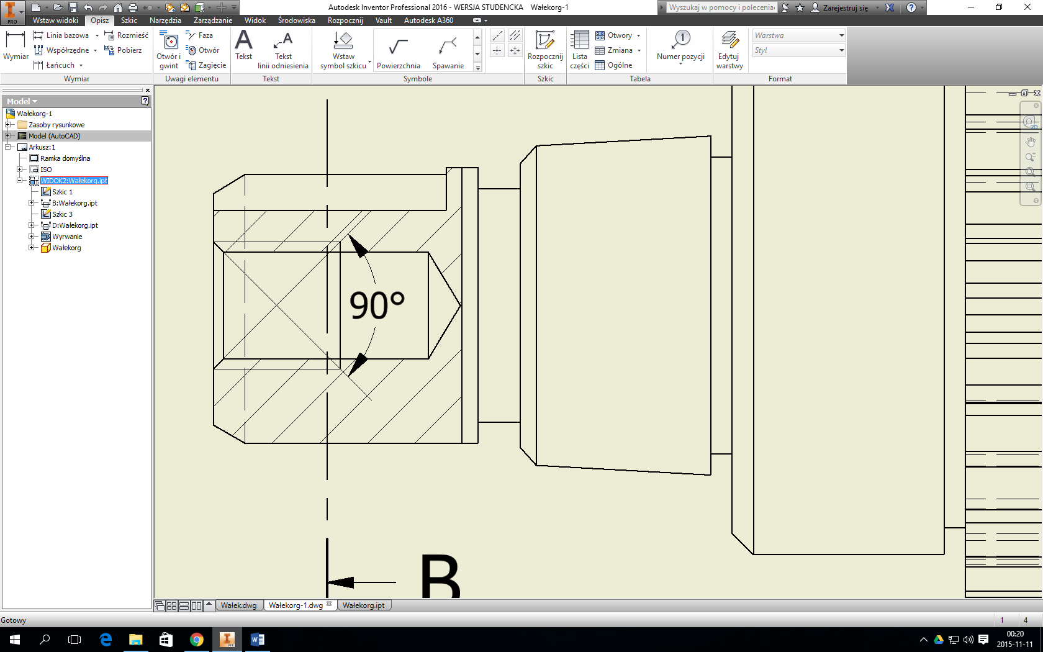Open Google Chrome from the taskbar

pos(197,640)
